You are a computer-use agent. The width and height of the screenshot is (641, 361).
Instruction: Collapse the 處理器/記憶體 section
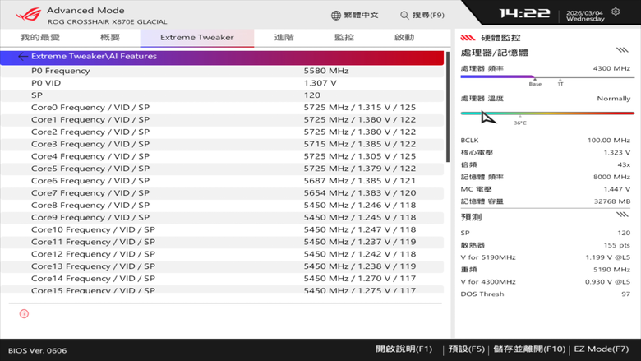(x=622, y=50)
